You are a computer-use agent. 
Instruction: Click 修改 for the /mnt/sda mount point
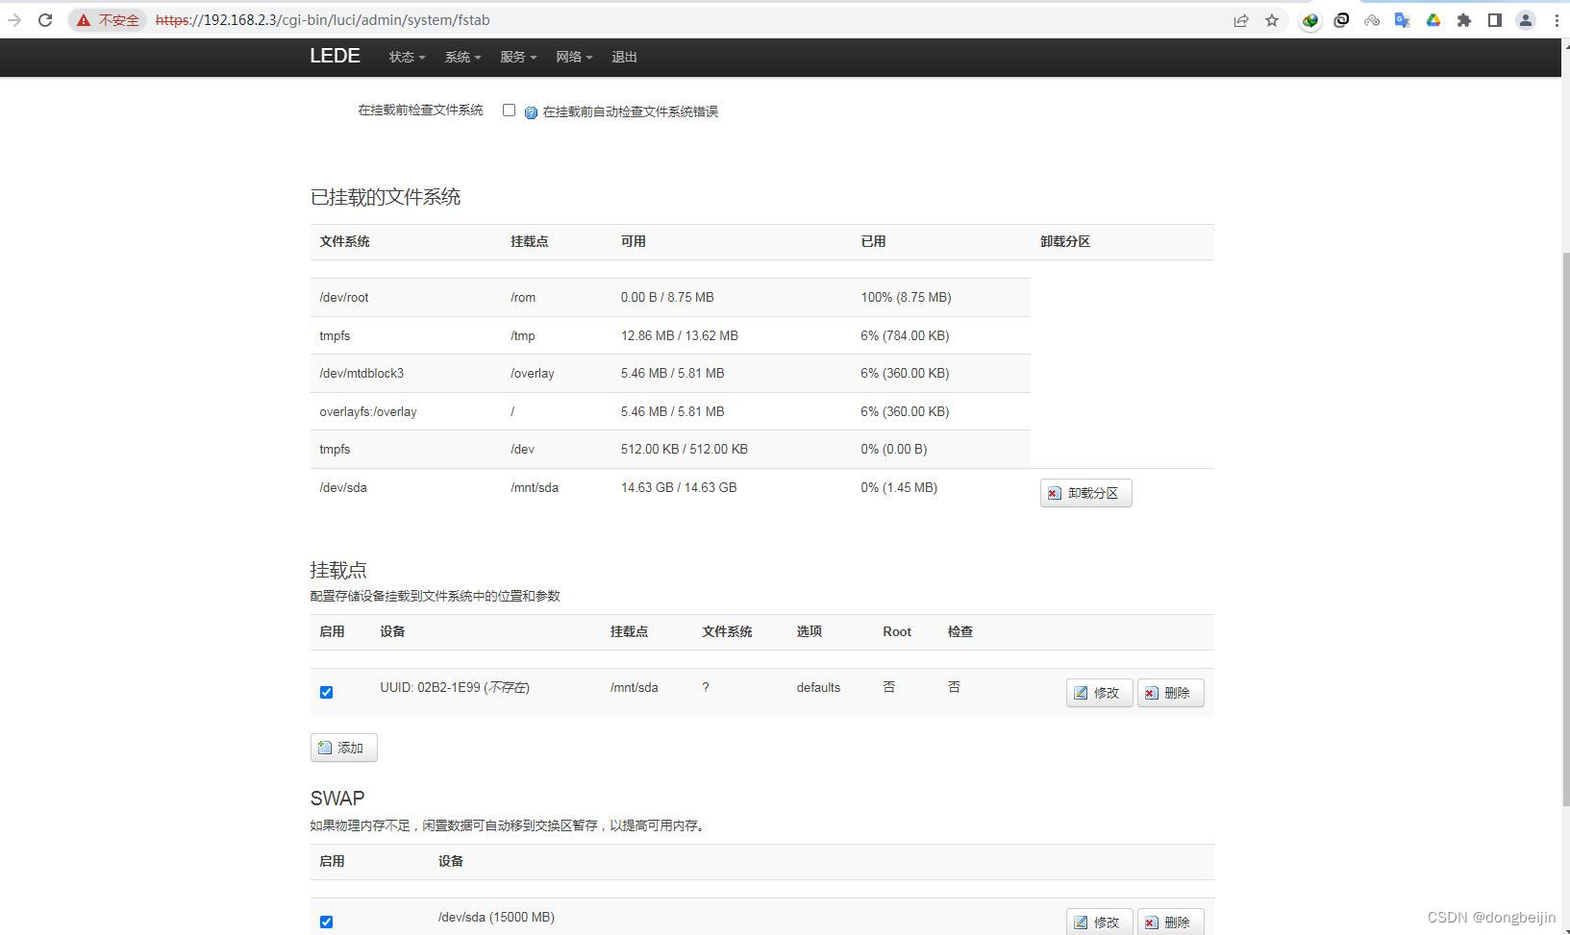click(x=1099, y=693)
